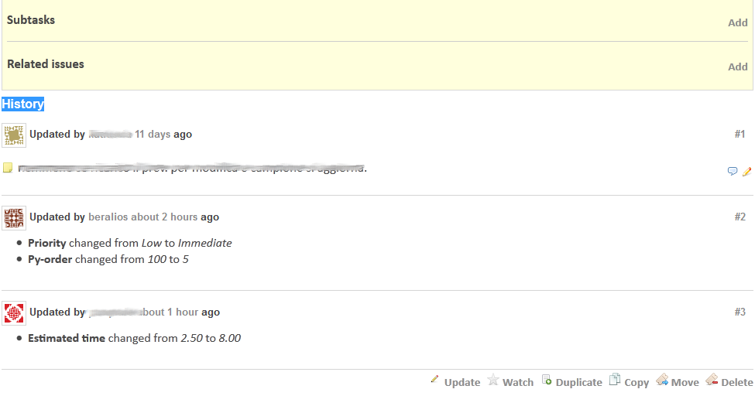Click the pencil icon next to Update

coord(434,380)
